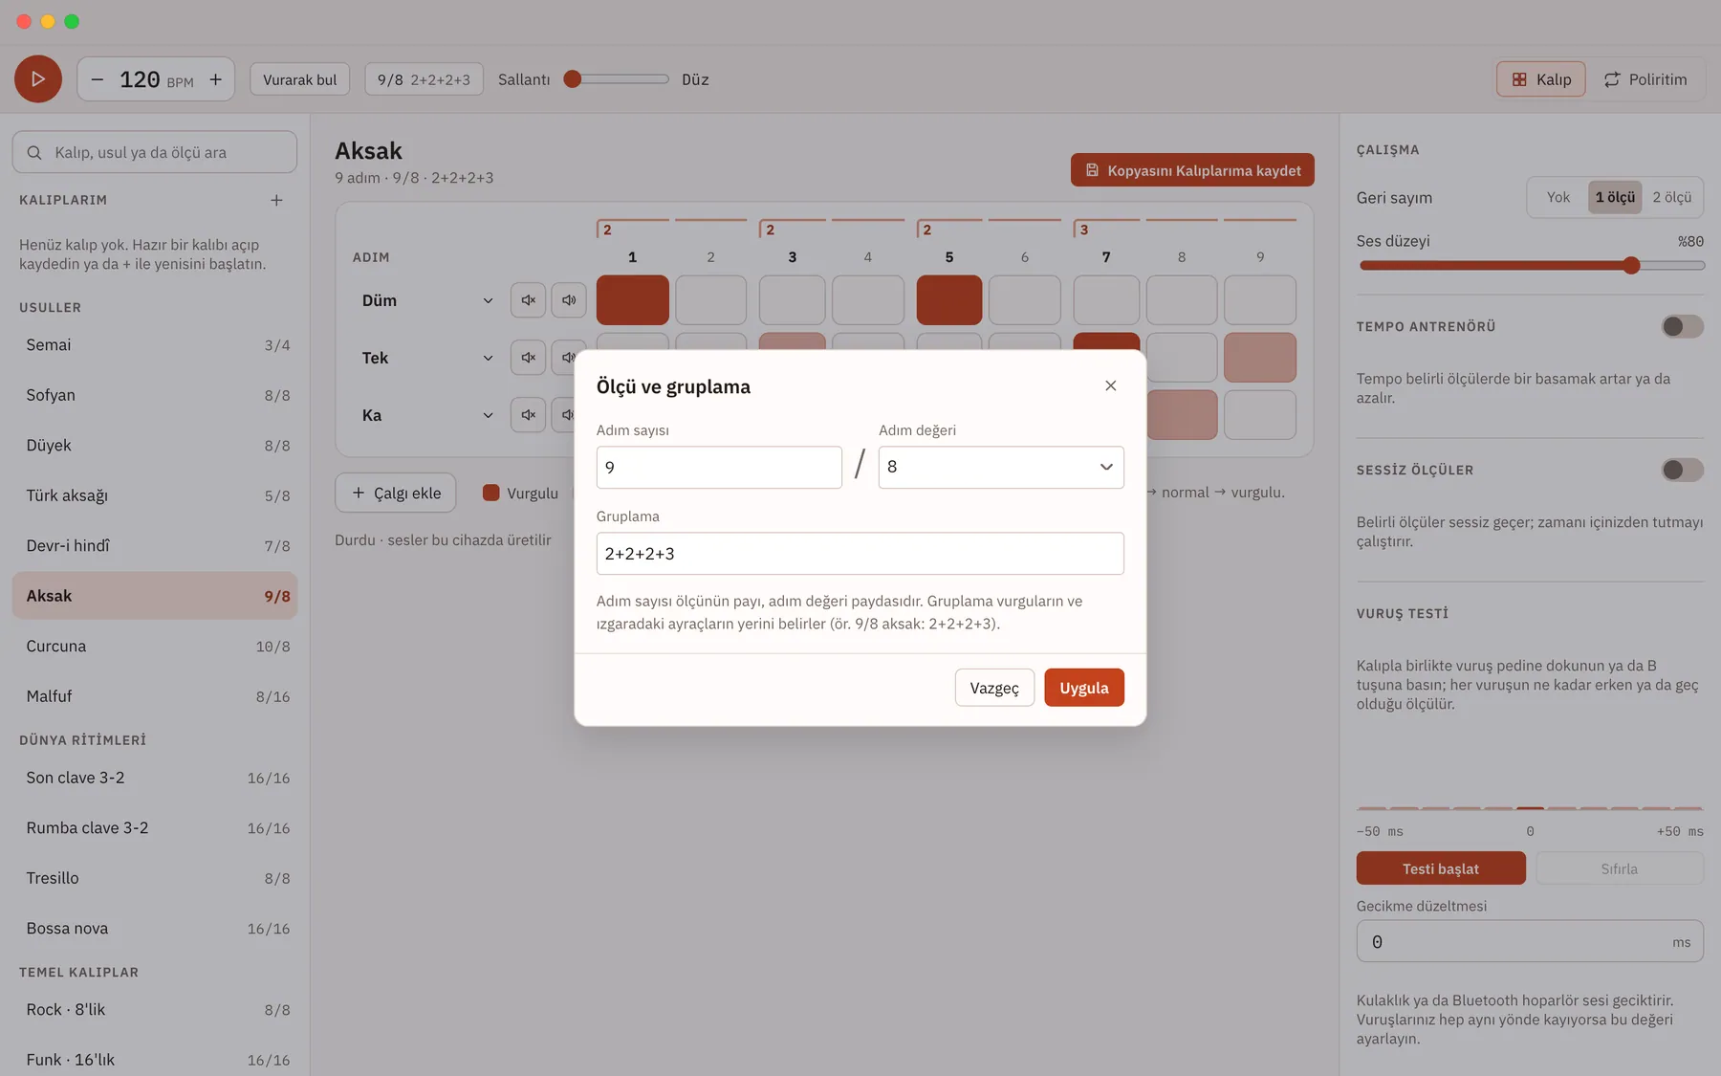Add a new pattern in Kalıplarım
This screenshot has width=1721, height=1076.
click(x=276, y=200)
